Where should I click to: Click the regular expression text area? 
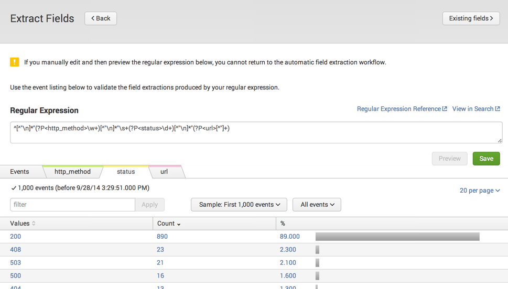[x=256, y=132]
